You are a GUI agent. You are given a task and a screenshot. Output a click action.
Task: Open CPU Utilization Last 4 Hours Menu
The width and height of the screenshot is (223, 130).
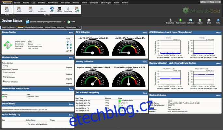(x=218, y=32)
